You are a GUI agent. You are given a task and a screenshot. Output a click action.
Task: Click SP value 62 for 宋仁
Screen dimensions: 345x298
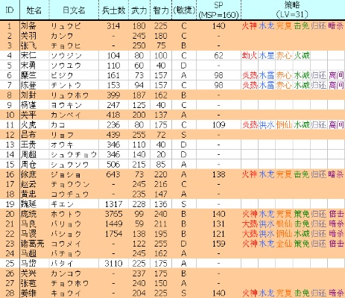coord(218,56)
